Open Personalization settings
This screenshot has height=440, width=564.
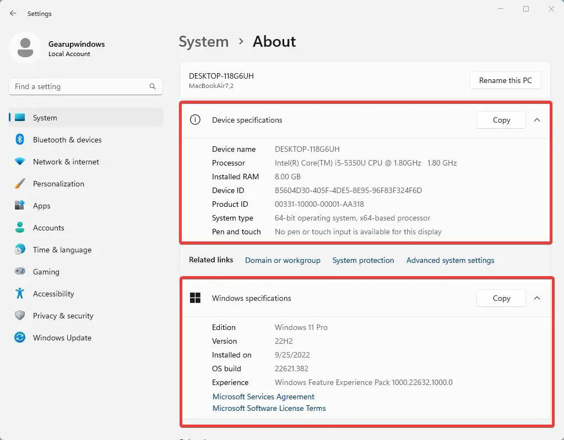86,184
